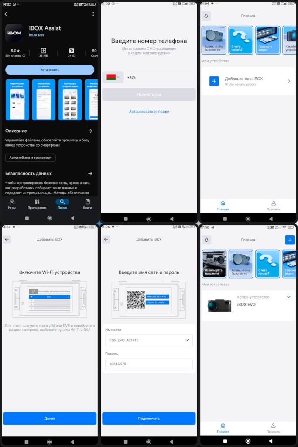Tap the iBOX EVO camera device image
The height and width of the screenshot is (447, 298).
[x=219, y=305]
